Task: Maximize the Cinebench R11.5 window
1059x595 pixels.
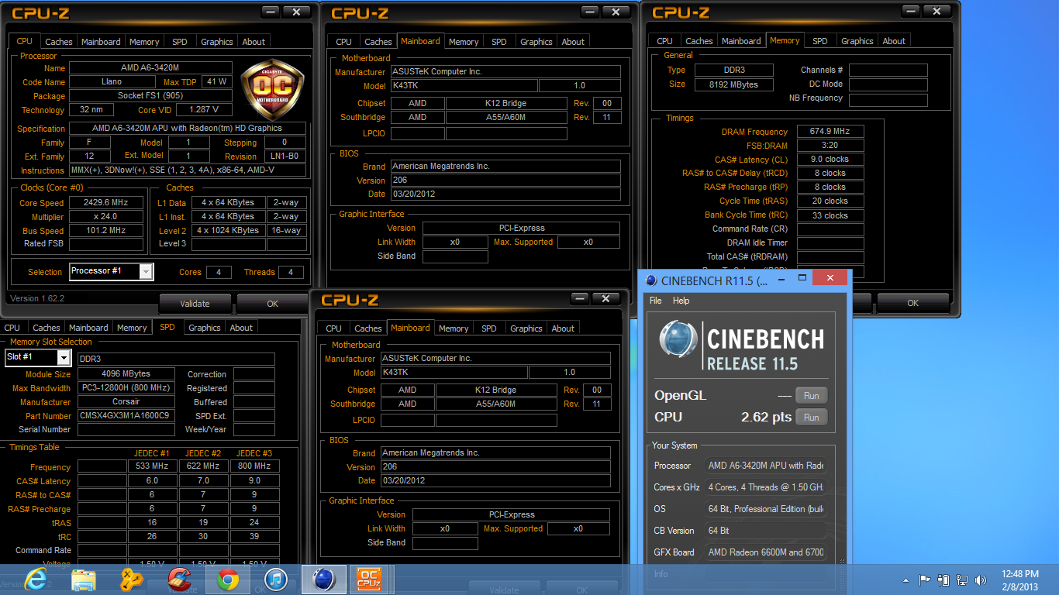Action: [802, 277]
